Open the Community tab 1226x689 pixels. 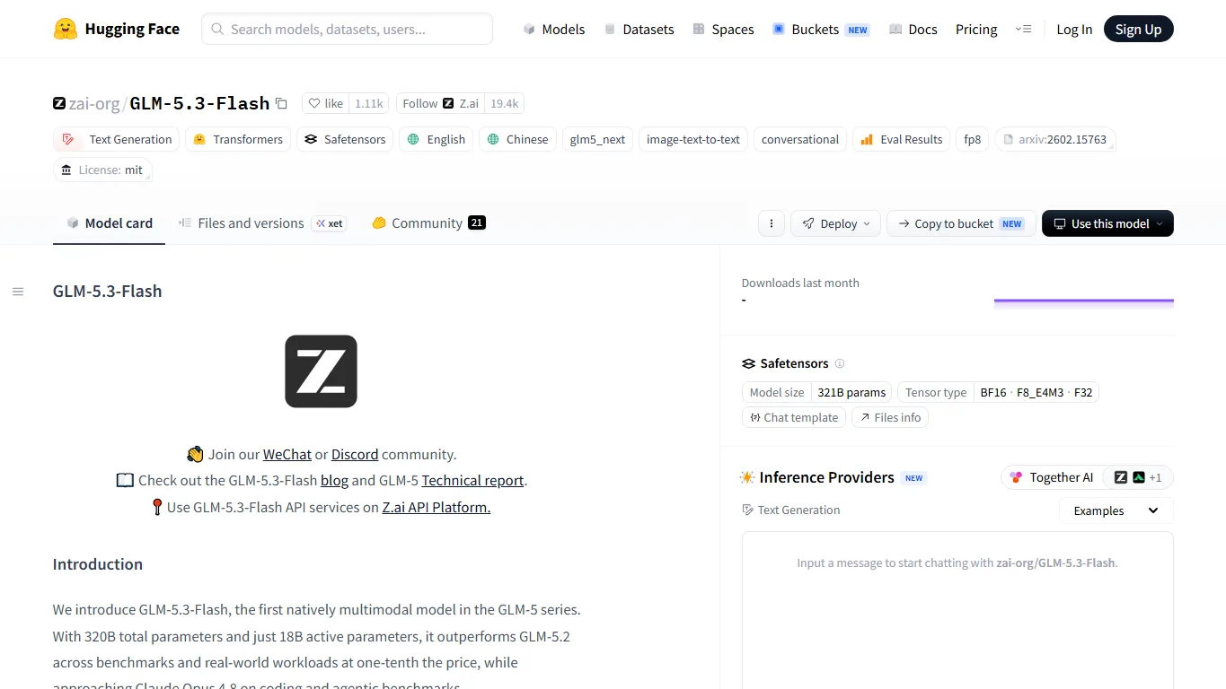point(428,223)
